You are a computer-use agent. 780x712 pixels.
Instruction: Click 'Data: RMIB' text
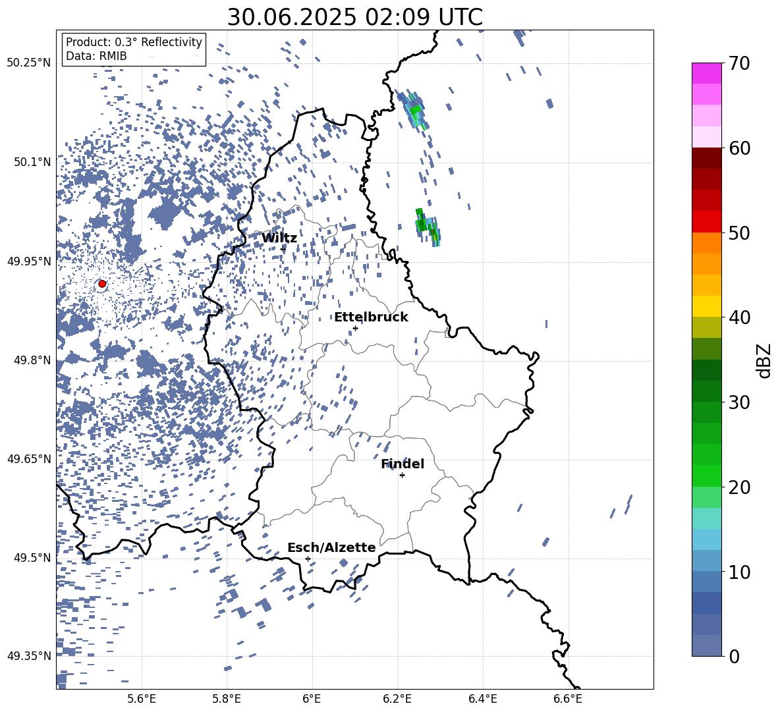96,56
